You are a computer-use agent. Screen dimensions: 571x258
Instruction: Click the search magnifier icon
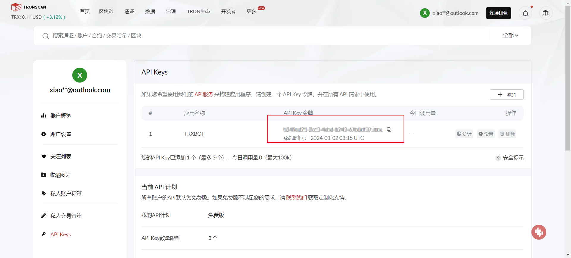pyautogui.click(x=46, y=36)
